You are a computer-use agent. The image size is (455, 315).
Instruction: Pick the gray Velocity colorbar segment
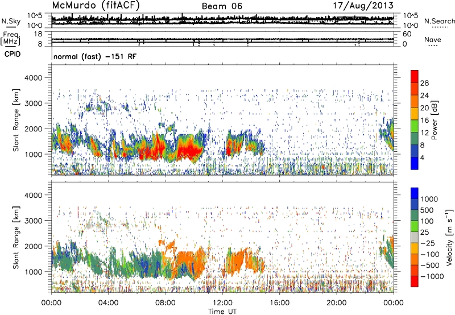[415, 237]
